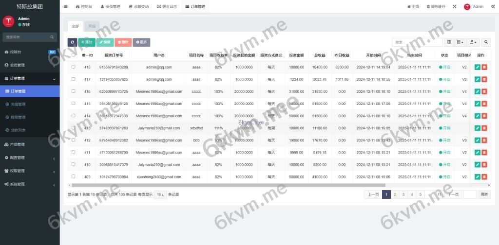The width and height of the screenshot is (499, 245).
Task: Open the columns visibility dropdown
Action: (460, 42)
